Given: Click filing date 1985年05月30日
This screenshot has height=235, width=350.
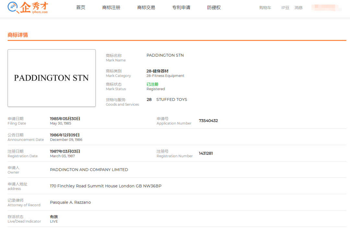Looking at the screenshot, I should [x=65, y=118].
